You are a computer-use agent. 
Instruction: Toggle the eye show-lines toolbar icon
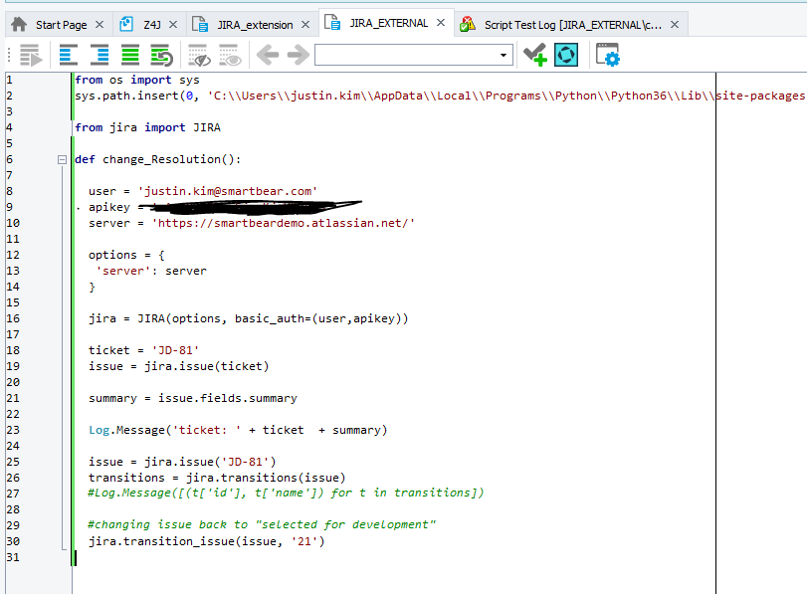point(231,56)
